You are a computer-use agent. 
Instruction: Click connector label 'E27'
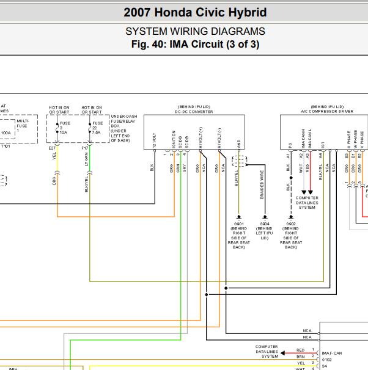52,148
